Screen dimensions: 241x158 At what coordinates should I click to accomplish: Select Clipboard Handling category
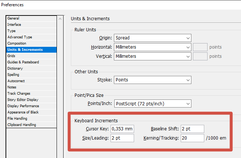coord(22,125)
